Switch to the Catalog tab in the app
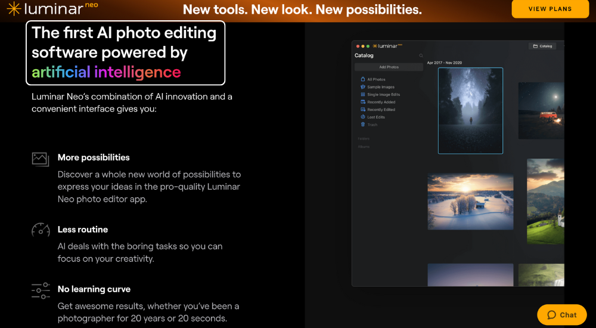The width and height of the screenshot is (596, 328). click(542, 46)
